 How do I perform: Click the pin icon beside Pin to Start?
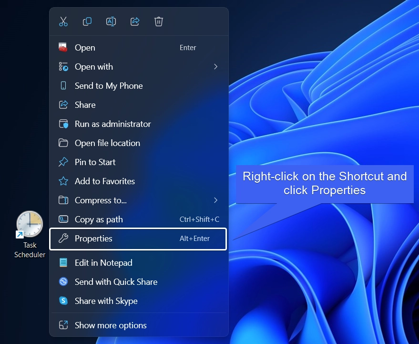pos(63,162)
